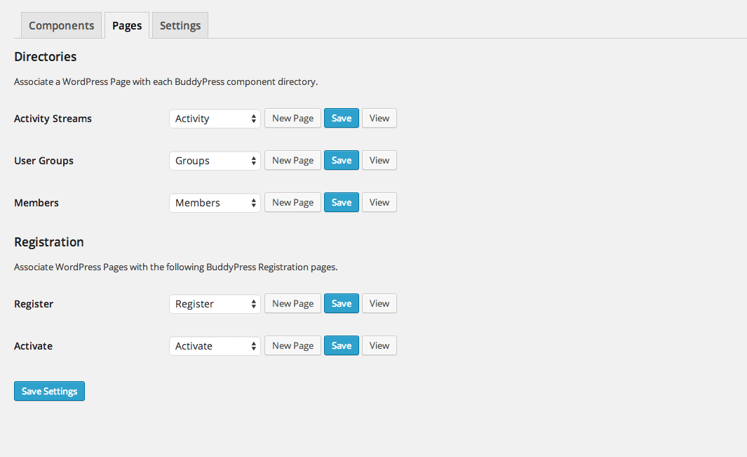This screenshot has height=457, width=747.
Task: Open the Activity Streams page dropdown
Action: click(214, 118)
